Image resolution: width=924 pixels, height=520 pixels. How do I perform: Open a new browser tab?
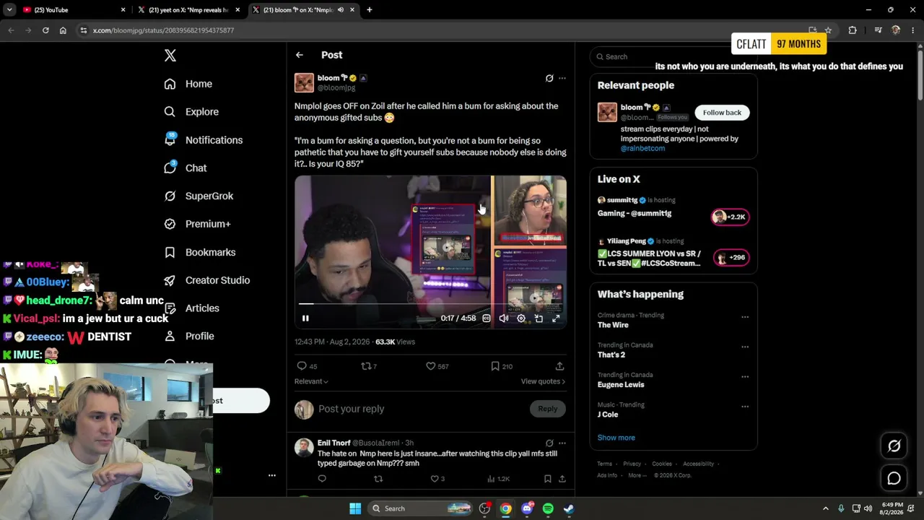[x=369, y=10]
